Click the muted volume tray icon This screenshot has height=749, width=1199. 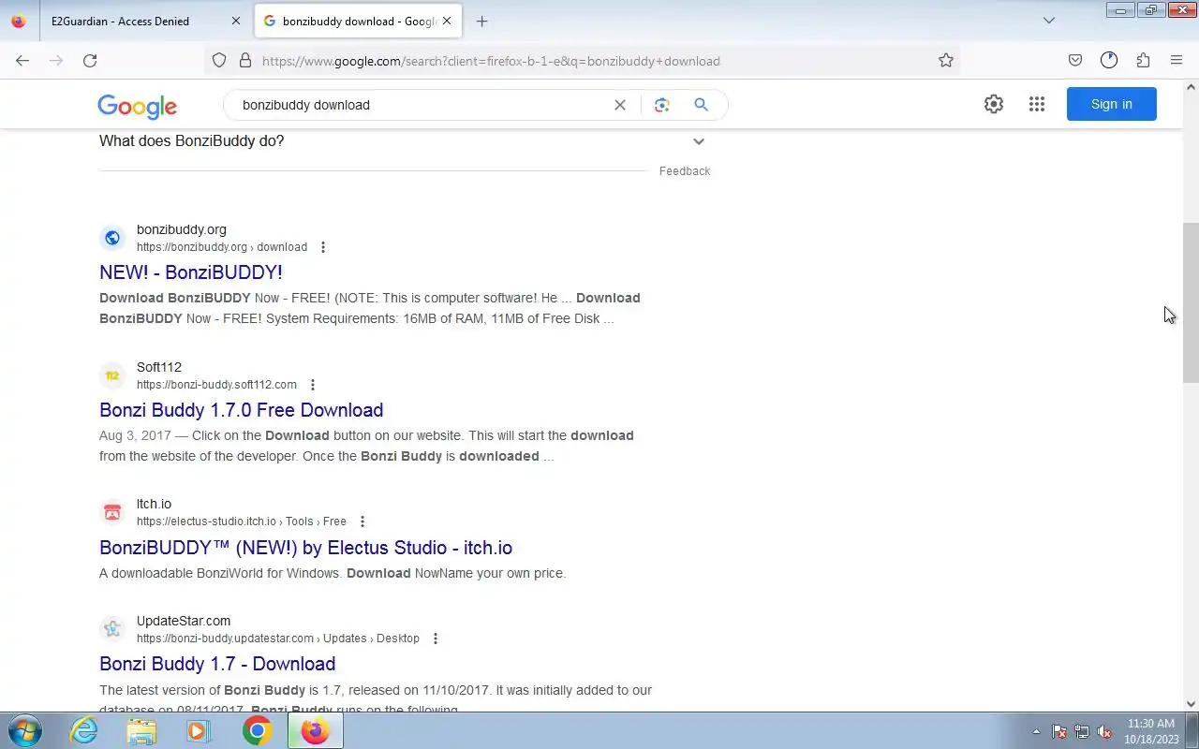[1104, 731]
